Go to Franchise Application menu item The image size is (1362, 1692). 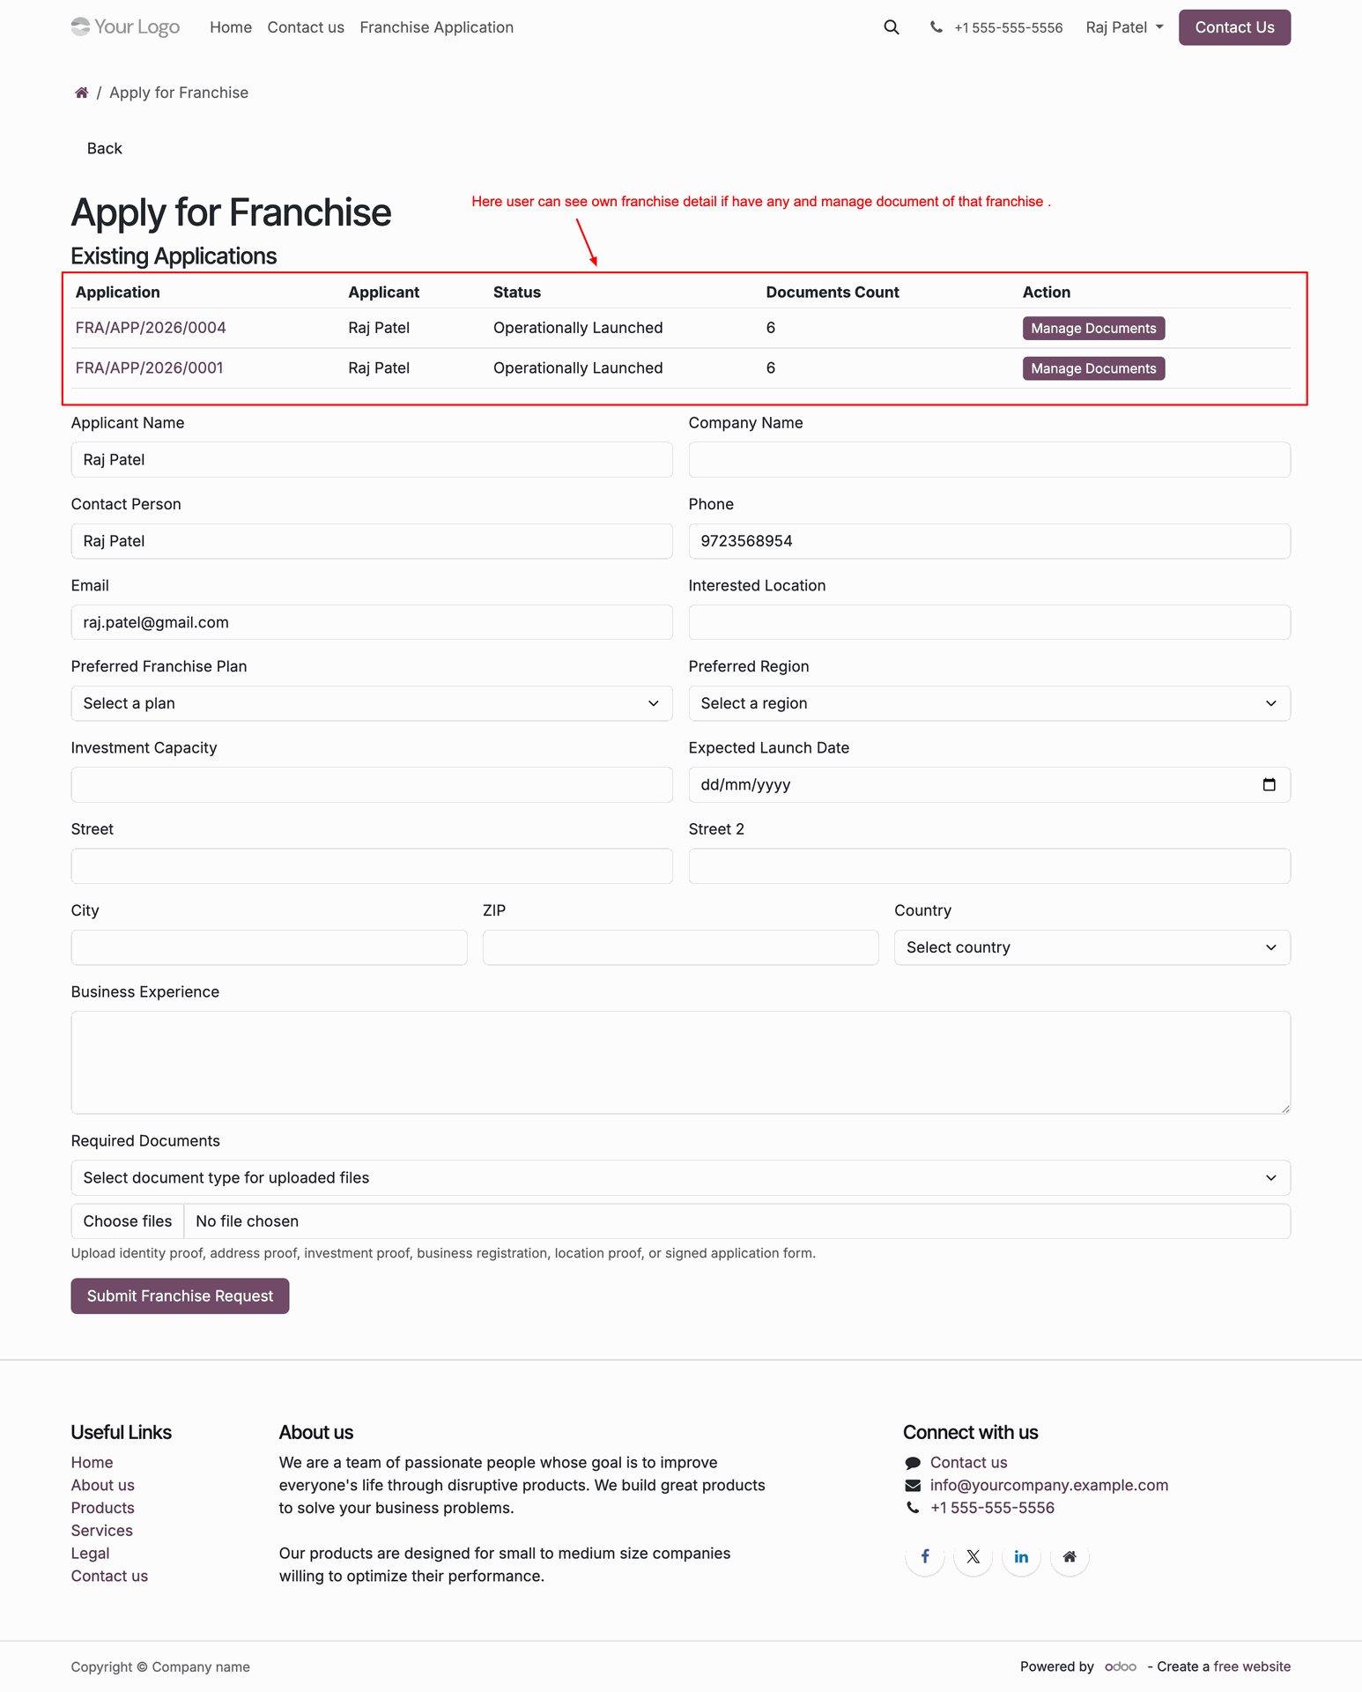[x=436, y=27]
